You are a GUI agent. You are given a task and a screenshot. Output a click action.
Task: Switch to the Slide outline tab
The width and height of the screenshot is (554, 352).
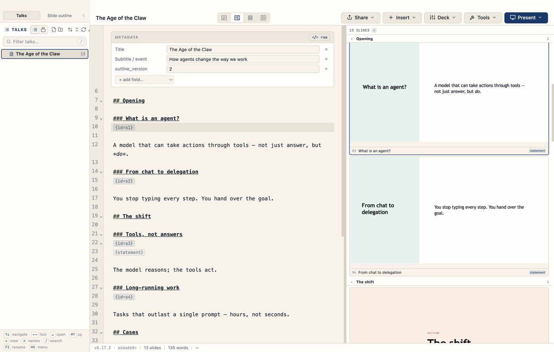(59, 16)
